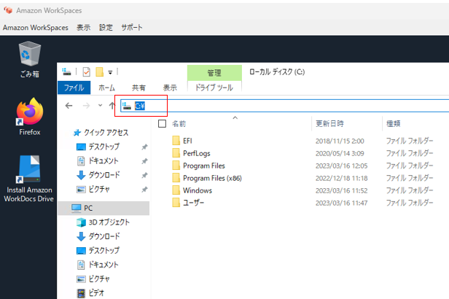The image size is (449, 299).
Task: Click ファイル フォルダー type in Windows row
Action: 410,190
